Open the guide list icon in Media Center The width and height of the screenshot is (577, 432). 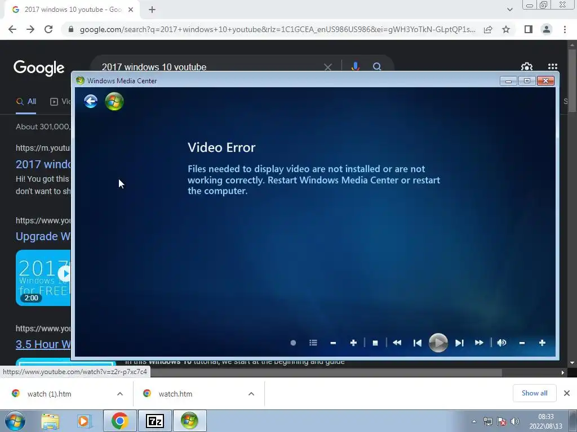(x=313, y=343)
